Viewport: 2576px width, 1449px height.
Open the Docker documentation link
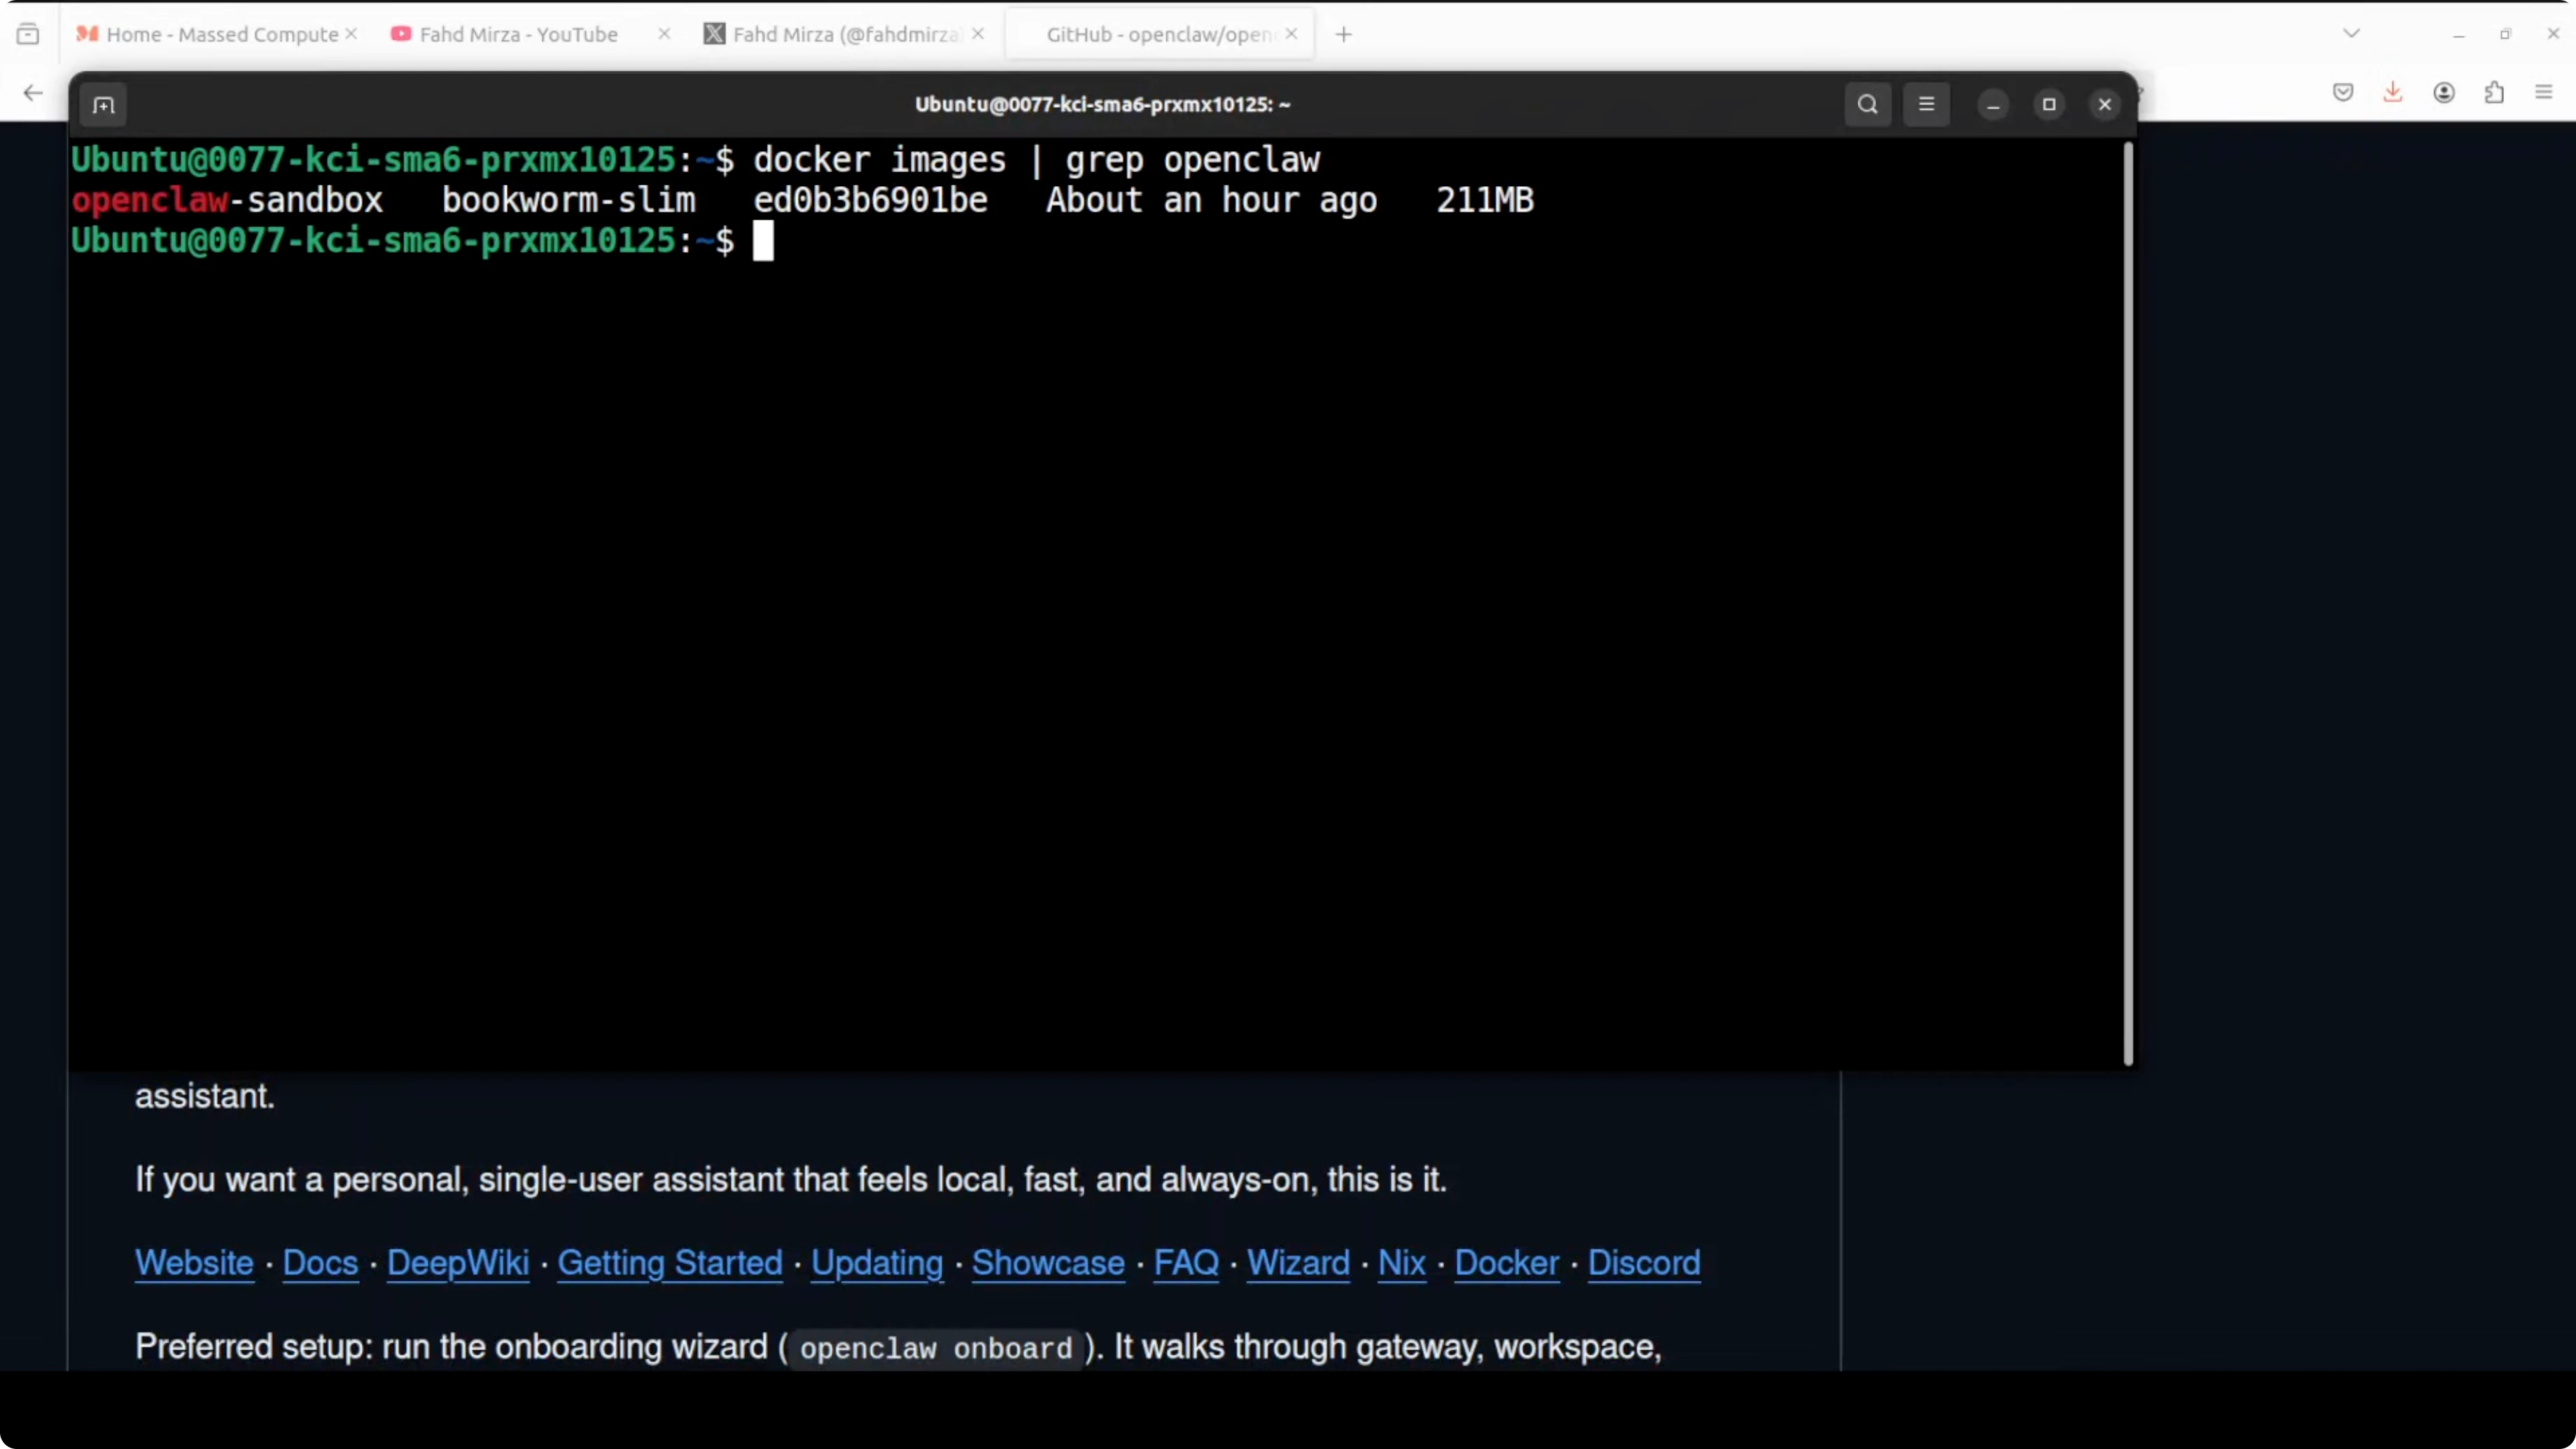[1506, 1262]
